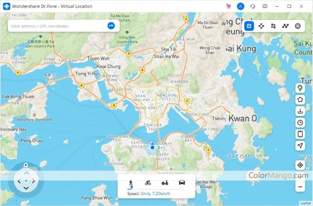Move down with joystick arrow
The height and width of the screenshot is (206, 313).
[26, 188]
